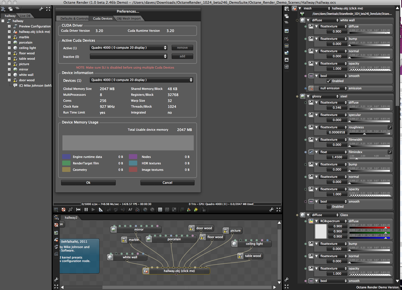The width and height of the screenshot is (402, 290).
Task: Click the pause render button
Action: tap(86, 210)
